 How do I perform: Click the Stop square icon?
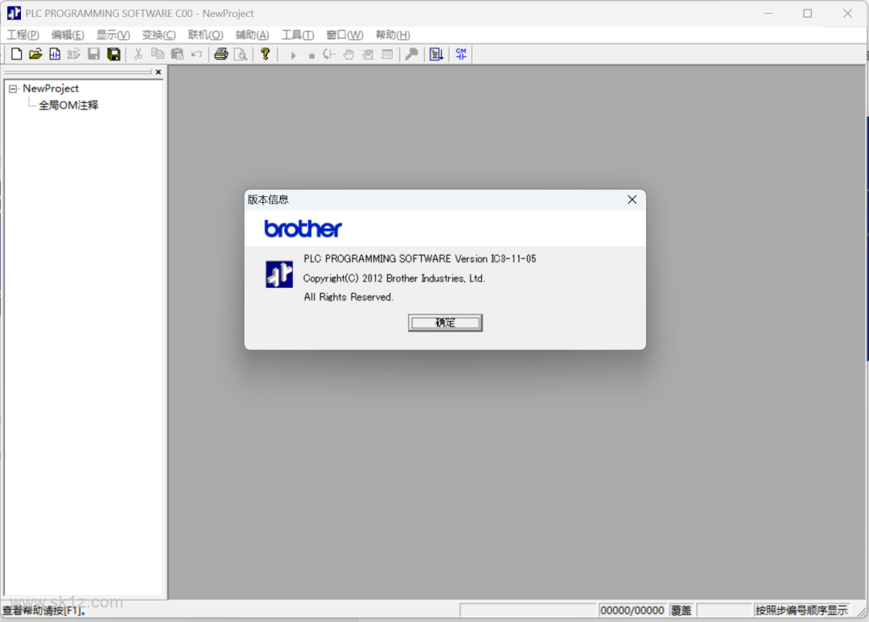pos(312,56)
